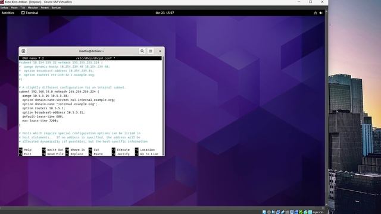The image size is (381, 214).
Task: Click the VirtualBox network adapter status icon
Action: point(279,212)
